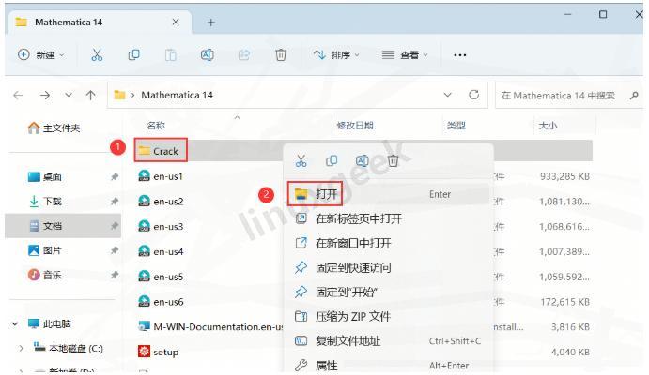Choose 在新标签页中打开 from context menu

(x=388, y=218)
